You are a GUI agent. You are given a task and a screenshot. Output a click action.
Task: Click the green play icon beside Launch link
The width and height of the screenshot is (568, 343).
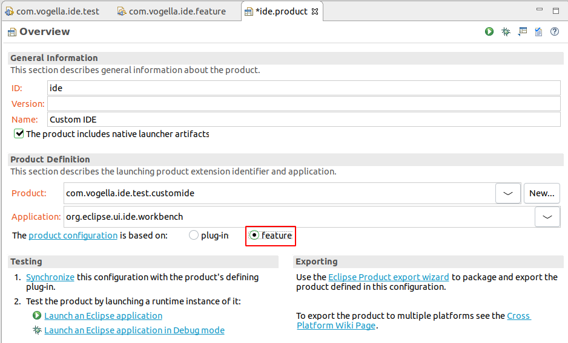pyautogui.click(x=37, y=316)
